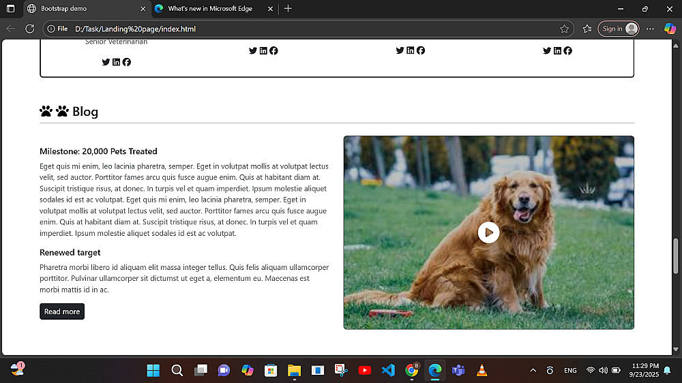Select Facebook icon of third team member

[x=421, y=50]
